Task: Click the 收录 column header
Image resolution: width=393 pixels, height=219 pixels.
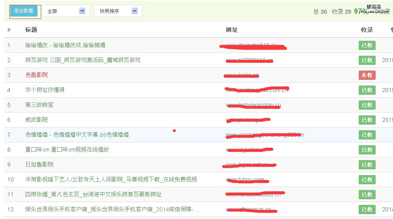Action: (367, 30)
